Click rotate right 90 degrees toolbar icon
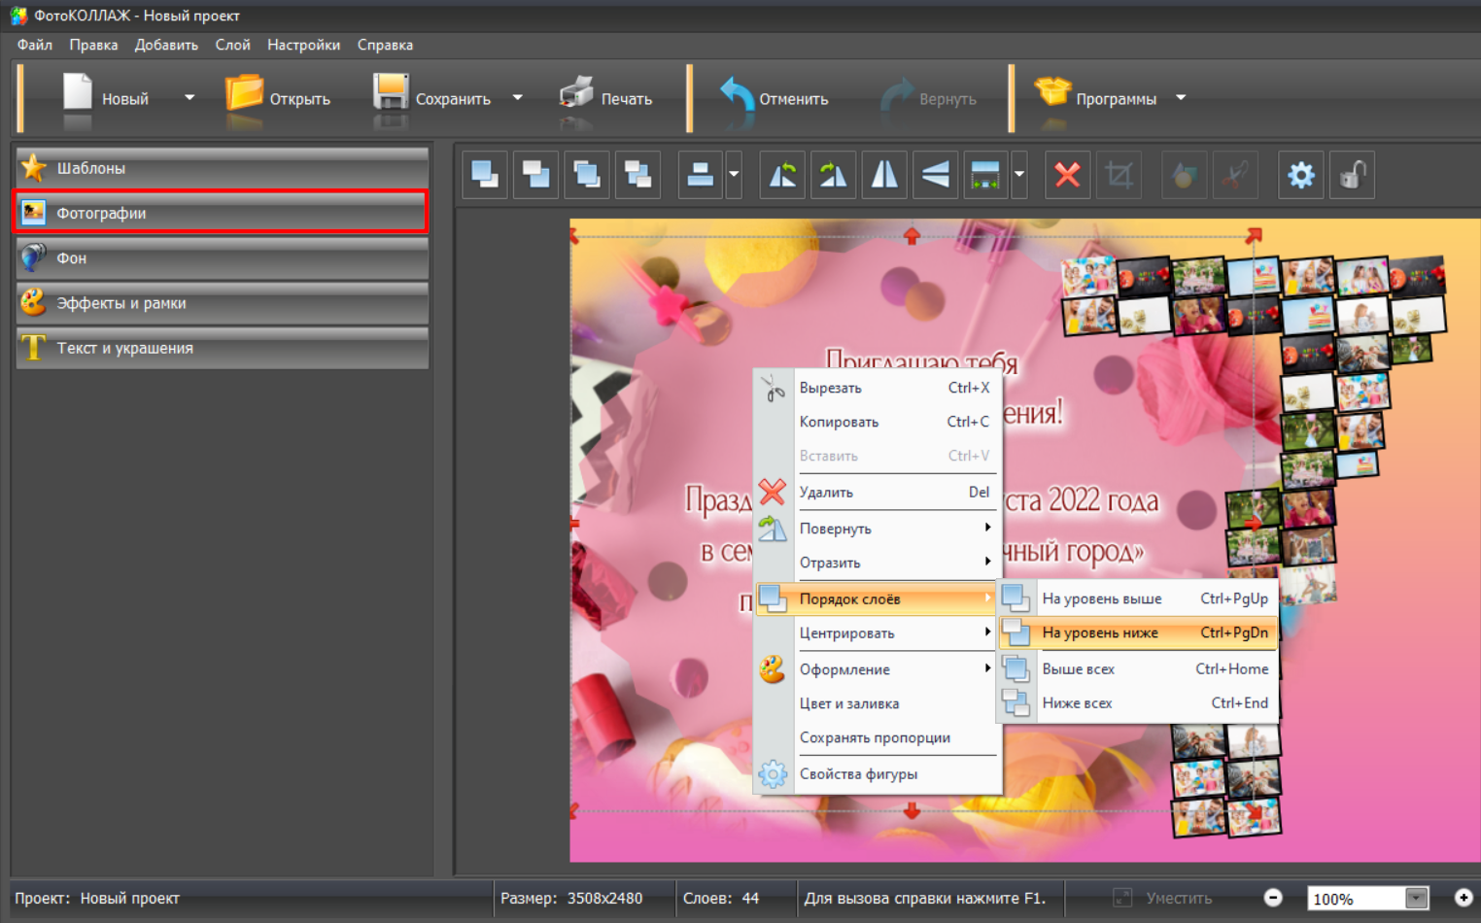This screenshot has width=1481, height=923. (x=833, y=175)
